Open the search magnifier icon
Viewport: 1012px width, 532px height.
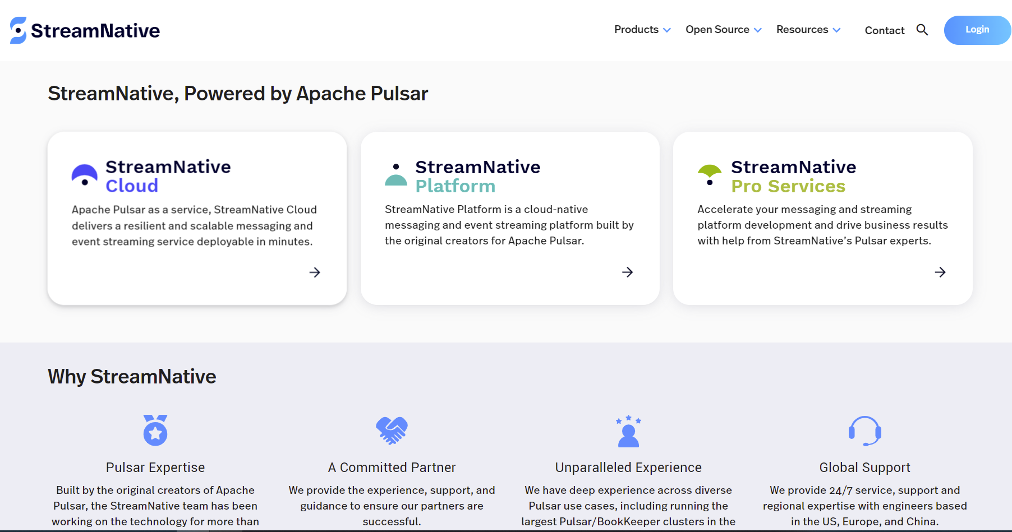point(922,30)
